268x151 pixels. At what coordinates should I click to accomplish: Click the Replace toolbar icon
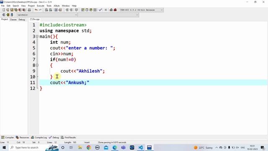(50, 10)
